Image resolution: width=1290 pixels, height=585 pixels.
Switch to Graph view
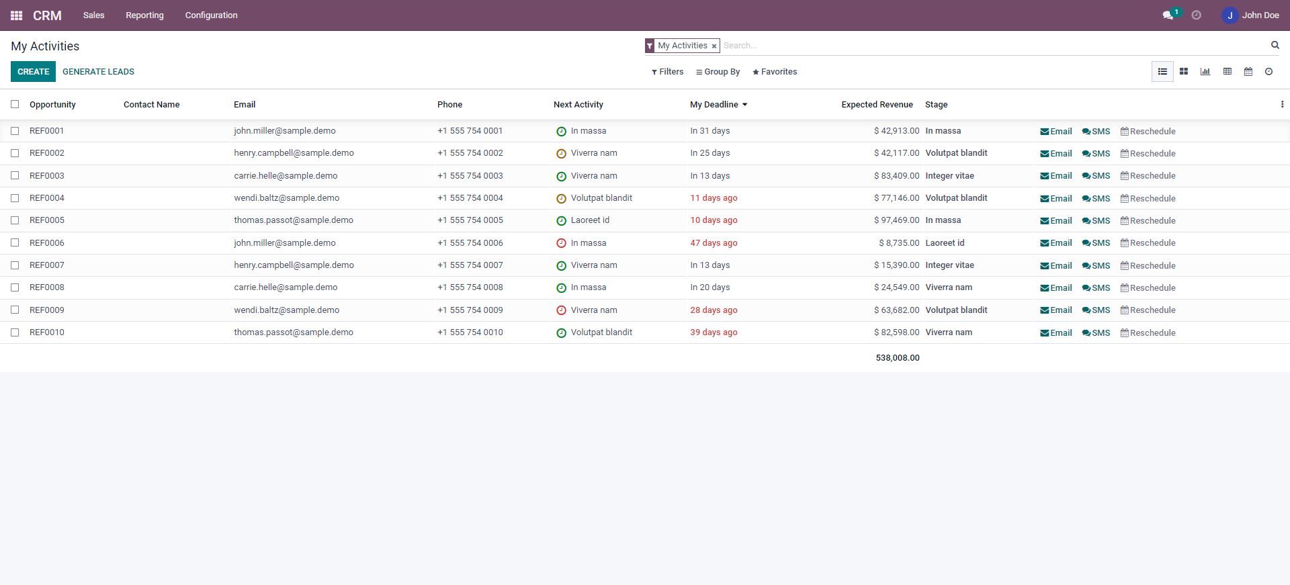tap(1205, 72)
